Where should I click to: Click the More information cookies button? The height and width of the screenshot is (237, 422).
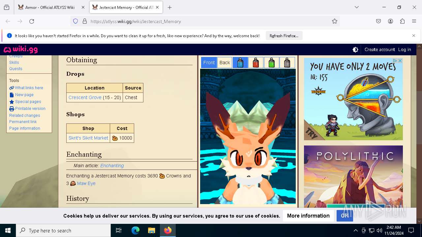(x=308, y=216)
